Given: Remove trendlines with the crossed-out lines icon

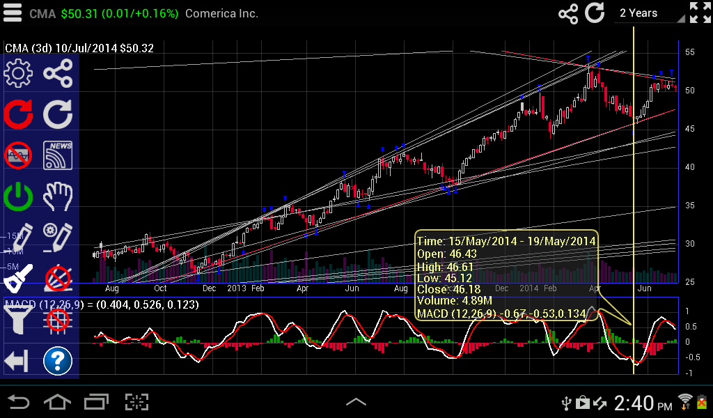Looking at the screenshot, I should click(x=58, y=278).
